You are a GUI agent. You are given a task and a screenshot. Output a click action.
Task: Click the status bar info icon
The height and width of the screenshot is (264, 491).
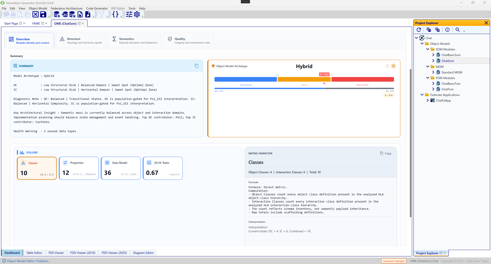tap(4, 261)
